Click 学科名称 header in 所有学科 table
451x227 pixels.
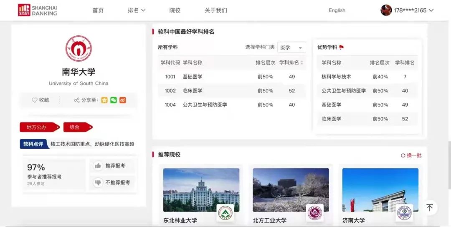(193, 62)
